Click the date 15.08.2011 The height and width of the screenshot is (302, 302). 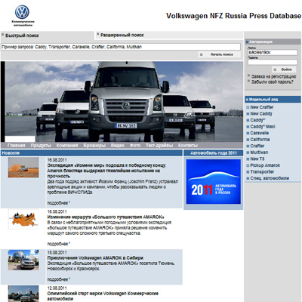pos(57,252)
